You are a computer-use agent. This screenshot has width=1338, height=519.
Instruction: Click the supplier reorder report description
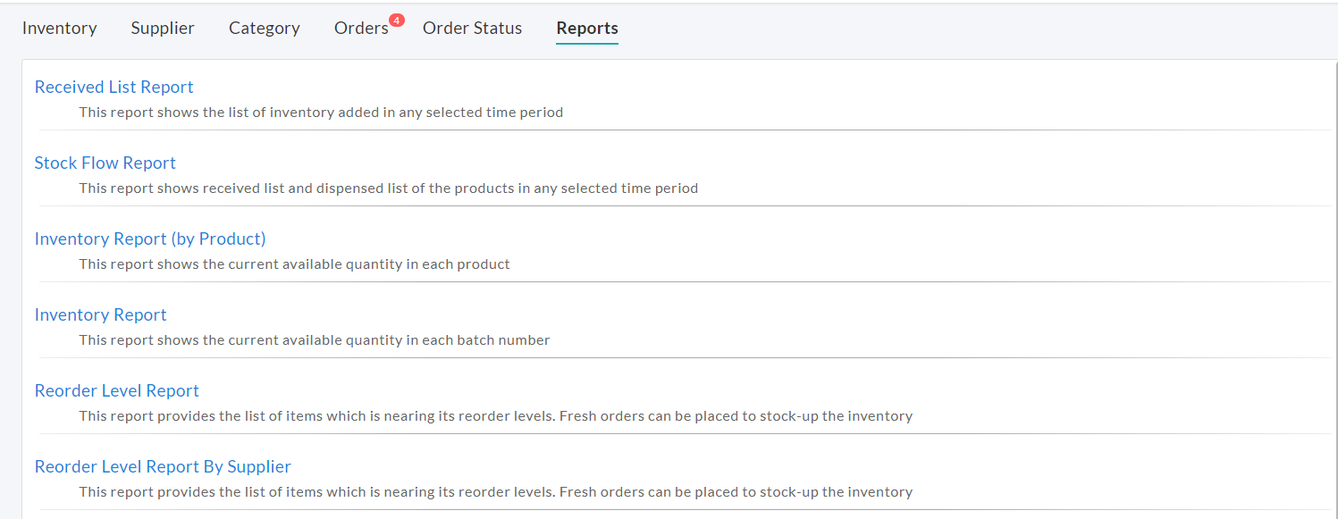tap(495, 491)
